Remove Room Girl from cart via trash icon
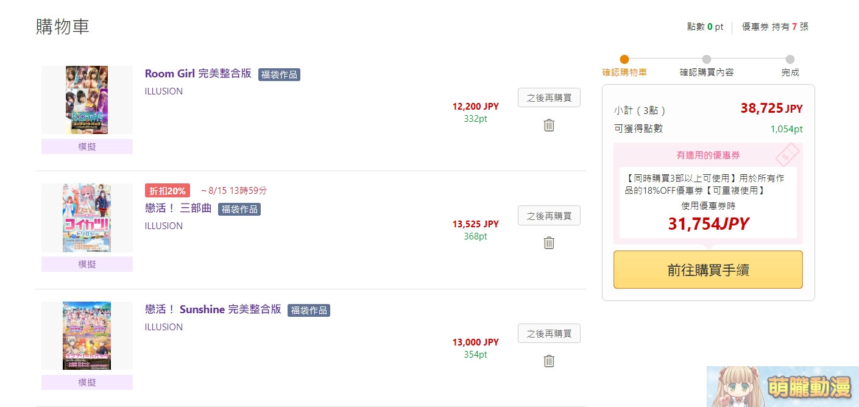This screenshot has height=407, width=859. coord(549,125)
